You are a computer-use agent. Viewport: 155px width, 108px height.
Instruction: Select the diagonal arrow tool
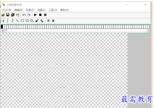click(x=37, y=21)
